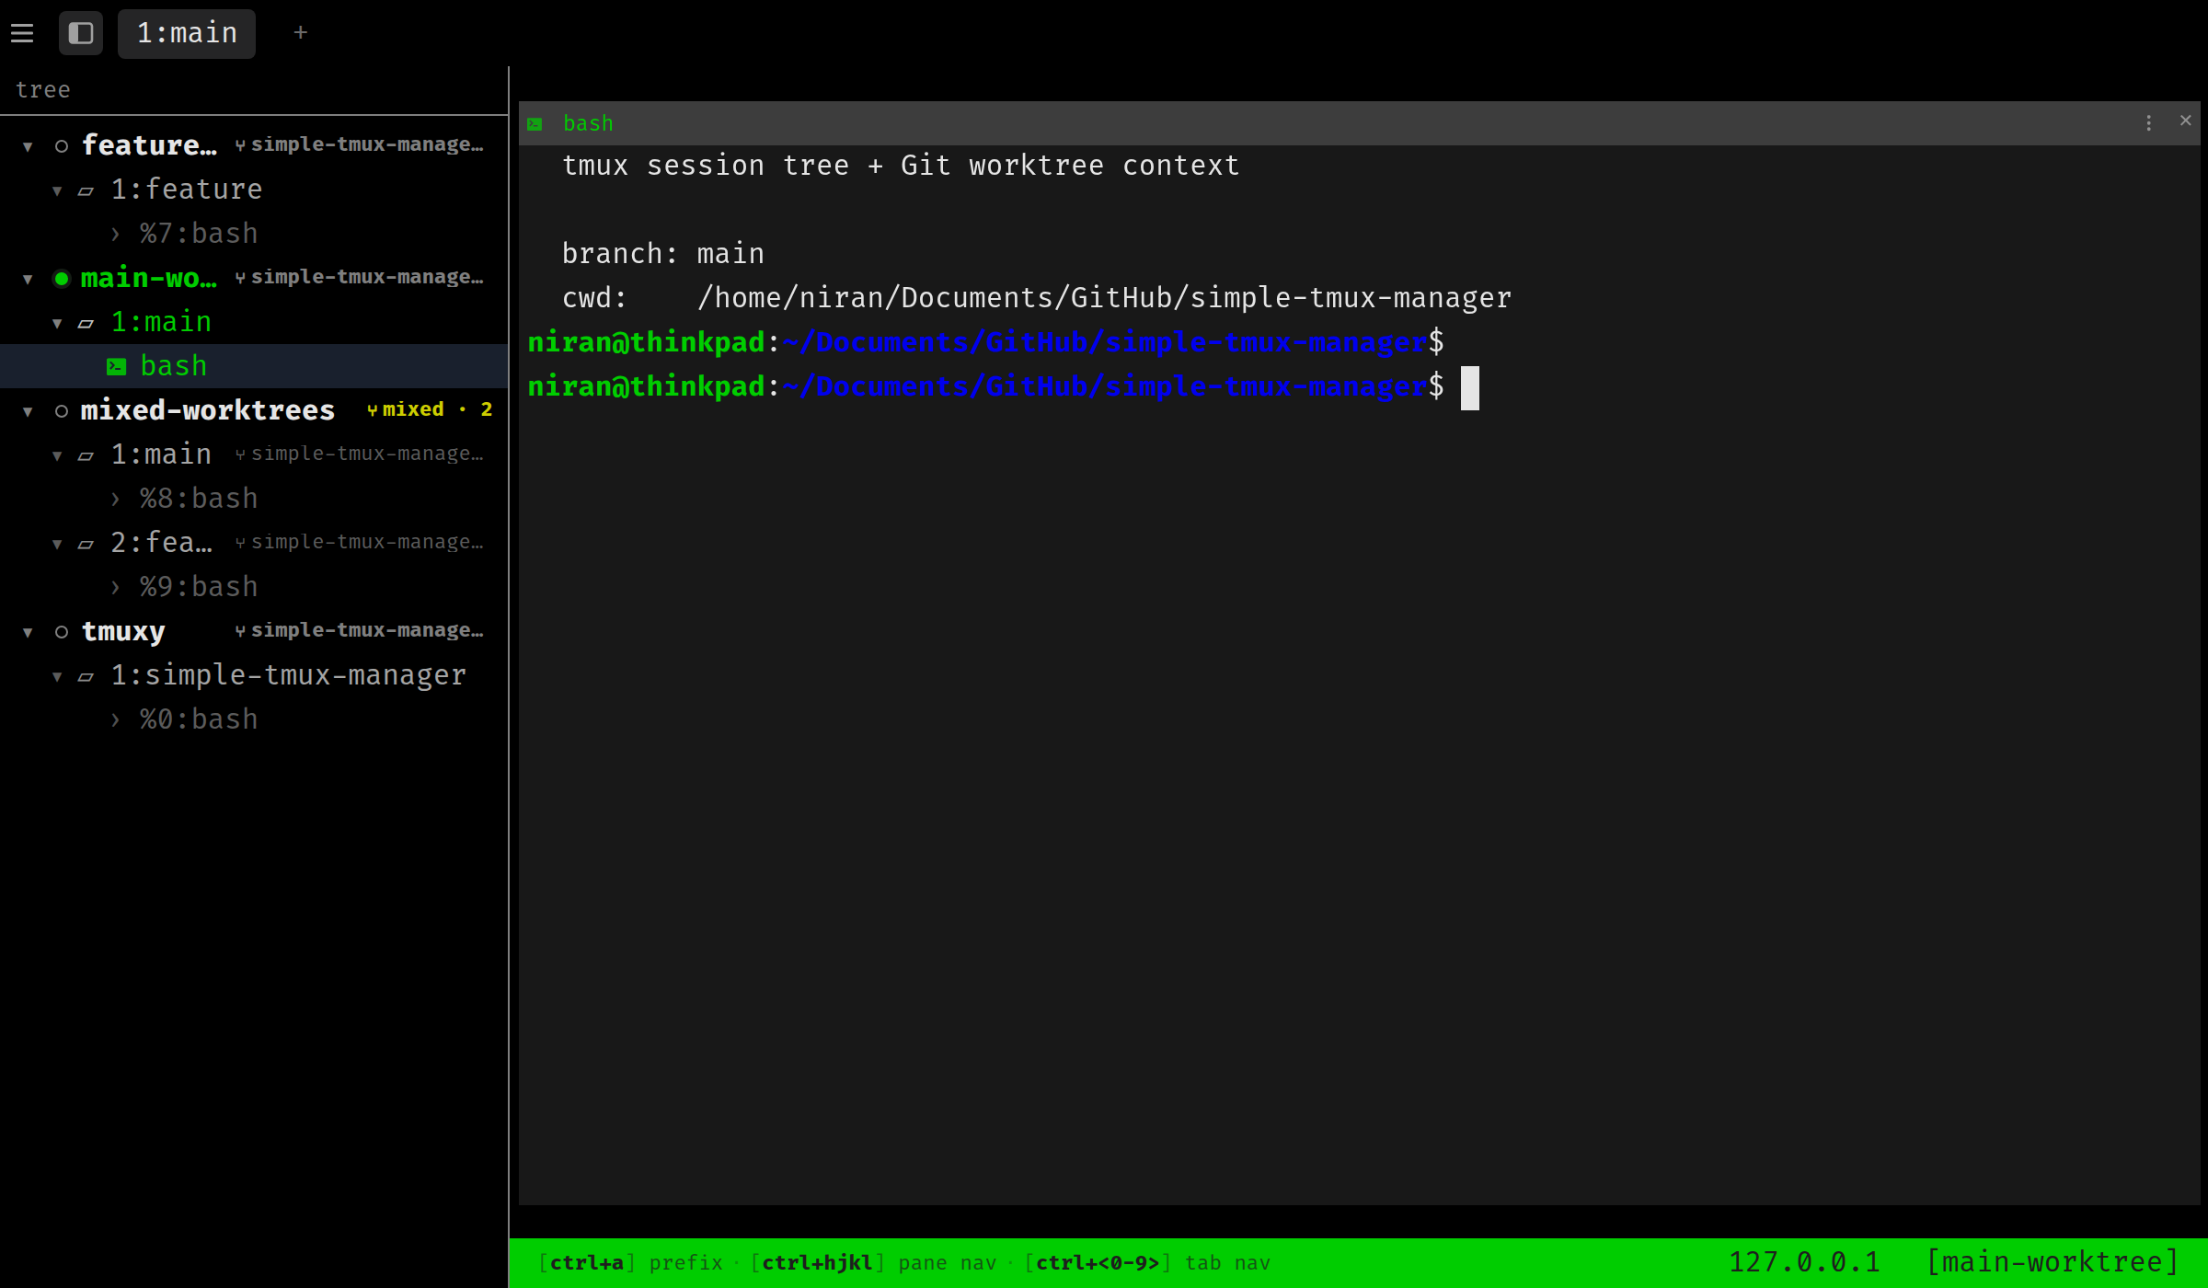
Task: Select the 1:feature window label
Action: pos(187,190)
